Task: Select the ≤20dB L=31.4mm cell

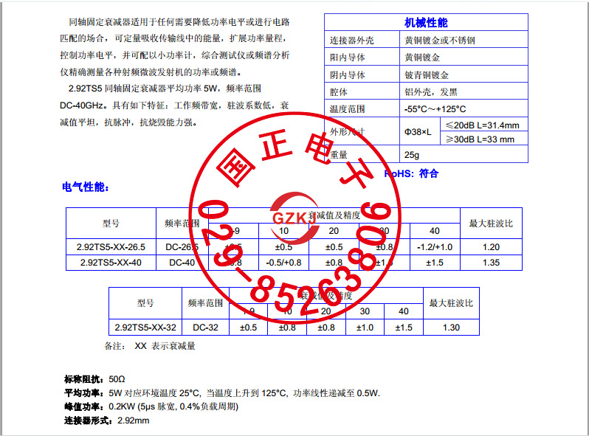Action: pos(482,125)
